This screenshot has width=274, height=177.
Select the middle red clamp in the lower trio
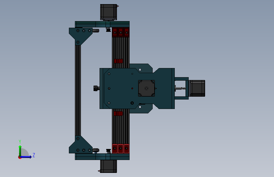tap(121, 149)
